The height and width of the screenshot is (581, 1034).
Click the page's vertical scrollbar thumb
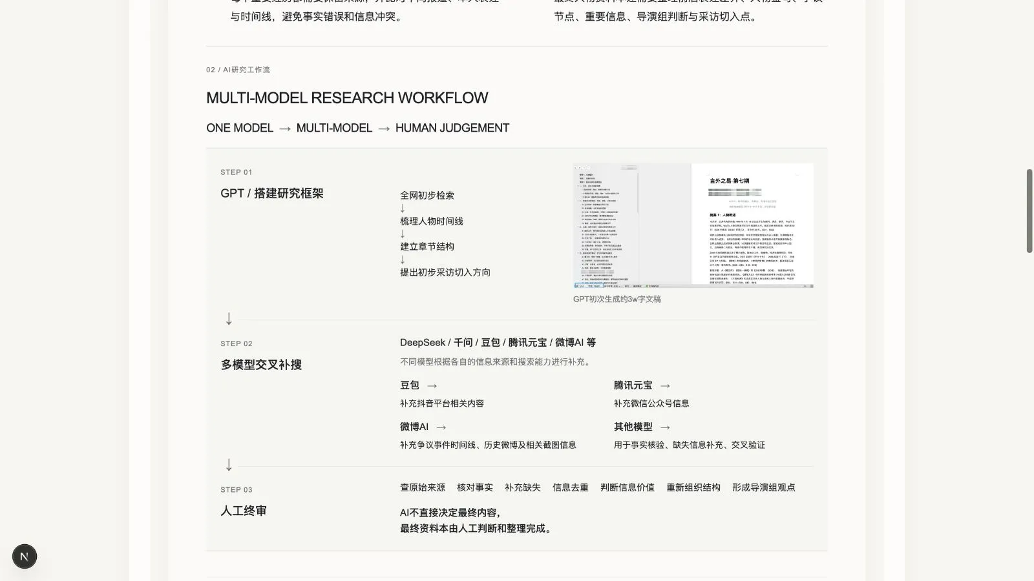pos(1029,211)
